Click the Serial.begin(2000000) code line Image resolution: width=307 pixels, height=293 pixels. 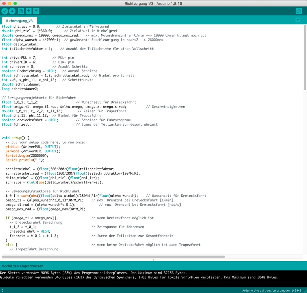click(x=27, y=156)
